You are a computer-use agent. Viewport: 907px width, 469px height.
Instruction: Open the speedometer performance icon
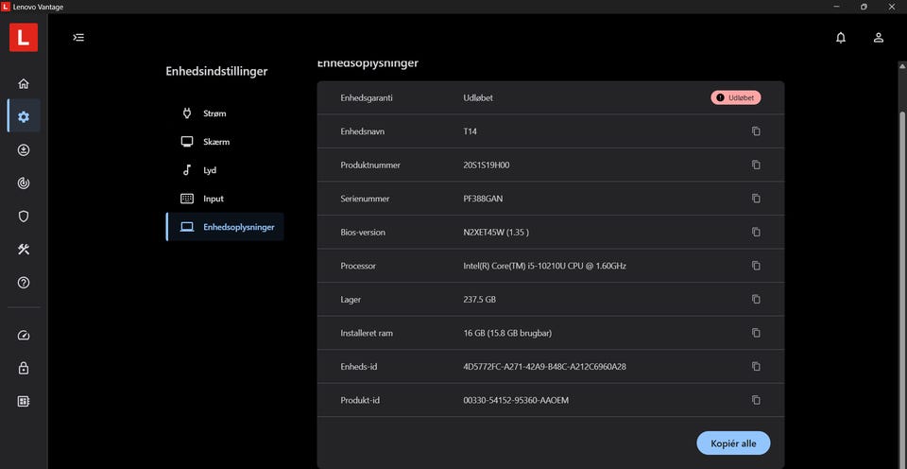coord(24,336)
